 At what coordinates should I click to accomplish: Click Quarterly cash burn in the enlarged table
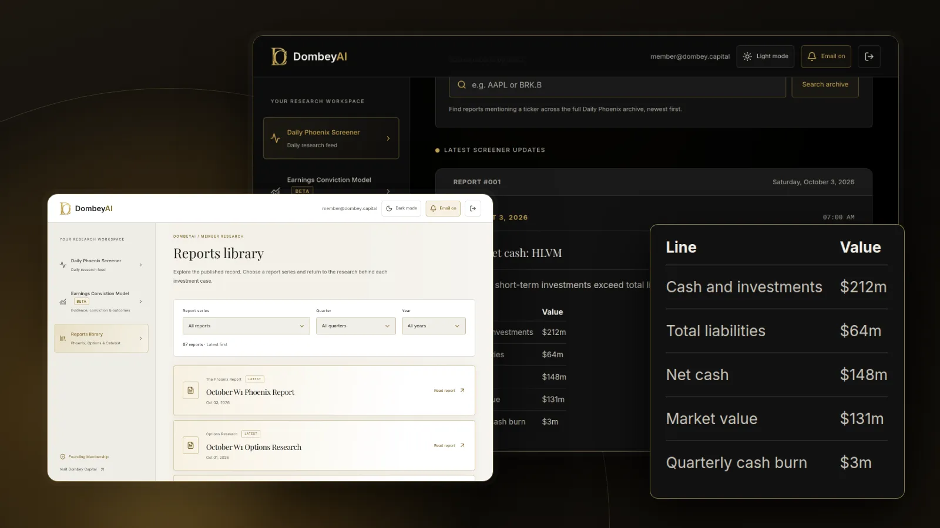coord(737,463)
